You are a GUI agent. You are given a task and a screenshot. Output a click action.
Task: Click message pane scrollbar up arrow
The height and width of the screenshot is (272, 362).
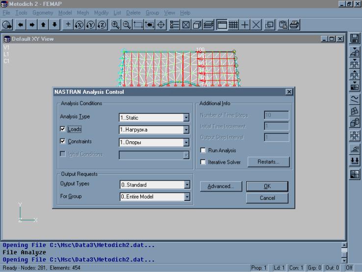pos(344,245)
